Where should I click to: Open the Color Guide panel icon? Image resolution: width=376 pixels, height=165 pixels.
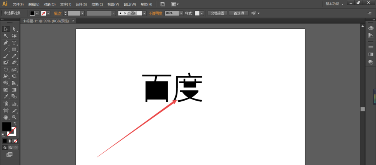pos(371,36)
